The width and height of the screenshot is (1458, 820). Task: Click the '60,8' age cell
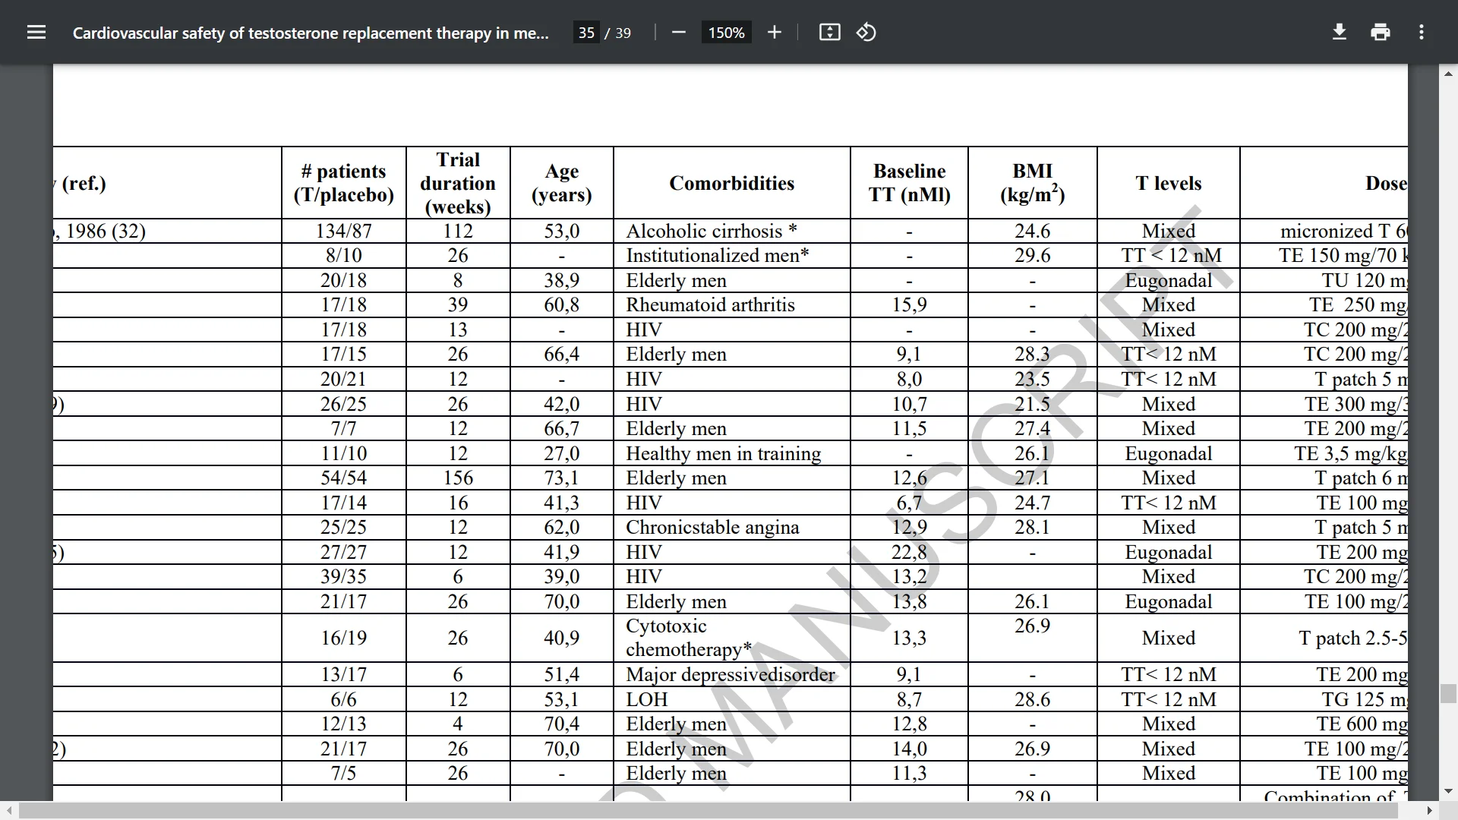(x=562, y=304)
